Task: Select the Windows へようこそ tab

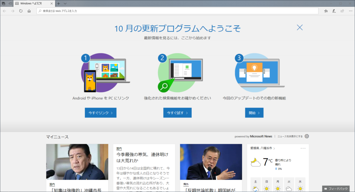Action: [34, 3]
